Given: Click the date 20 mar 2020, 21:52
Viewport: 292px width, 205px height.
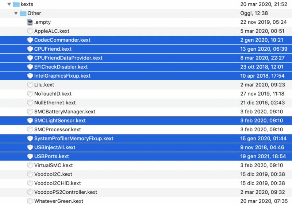Looking at the screenshot, I should (x=264, y=4).
